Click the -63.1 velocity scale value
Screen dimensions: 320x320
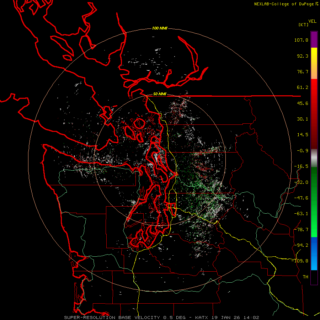coord(301,214)
